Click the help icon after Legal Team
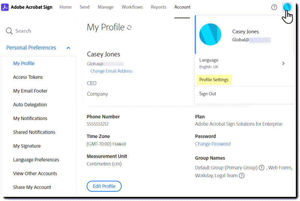The height and width of the screenshot is (201, 300). pyautogui.click(x=241, y=175)
